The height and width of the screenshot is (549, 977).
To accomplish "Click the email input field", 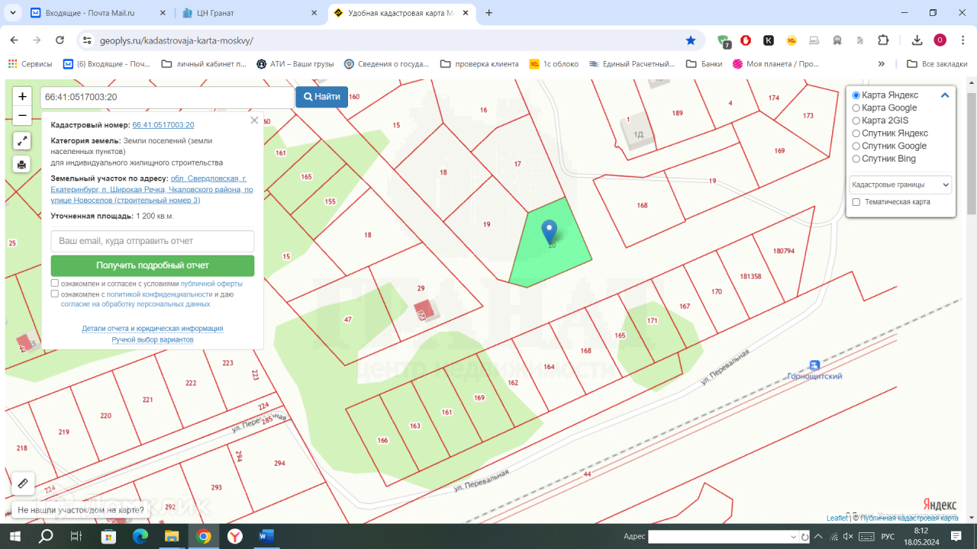I will [153, 241].
